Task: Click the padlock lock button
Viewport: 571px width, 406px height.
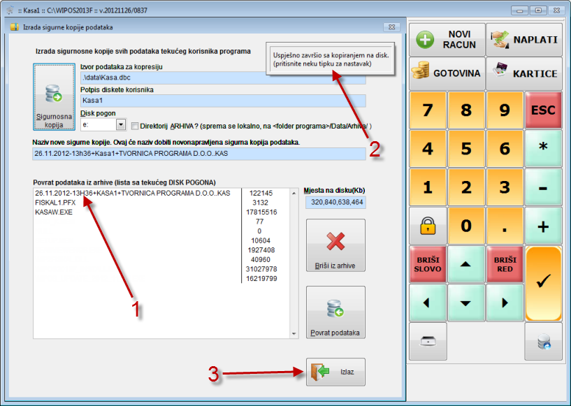Action: click(427, 226)
